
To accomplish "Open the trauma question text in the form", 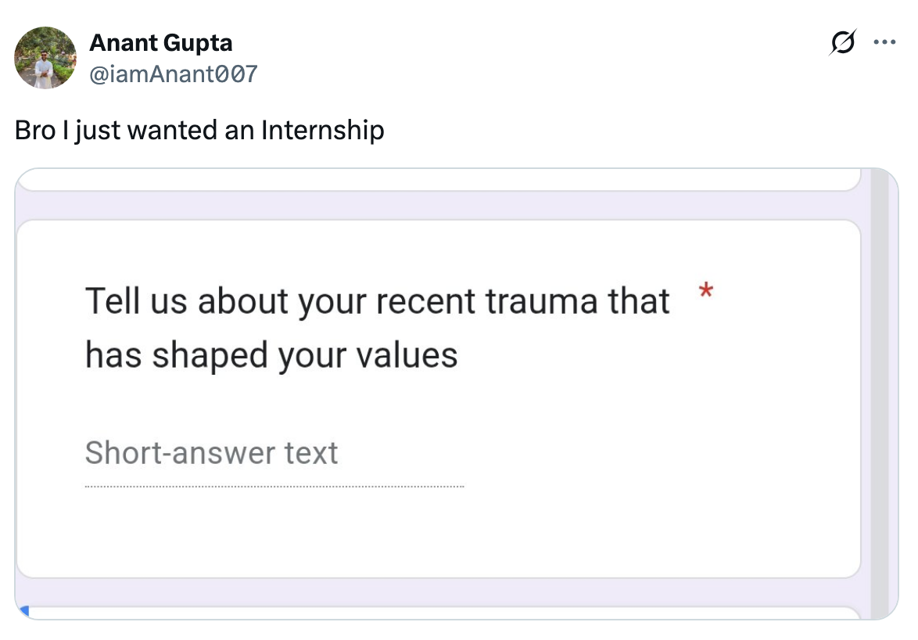I will click(378, 327).
